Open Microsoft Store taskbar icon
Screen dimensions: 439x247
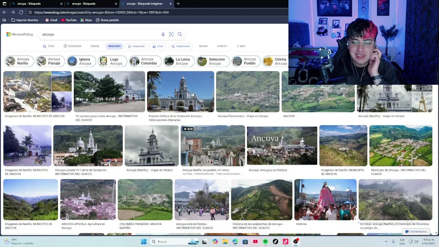coord(245,242)
